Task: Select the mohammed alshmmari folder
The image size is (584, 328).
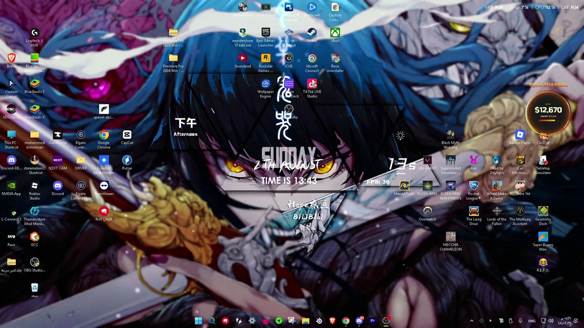Action: tap(35, 139)
